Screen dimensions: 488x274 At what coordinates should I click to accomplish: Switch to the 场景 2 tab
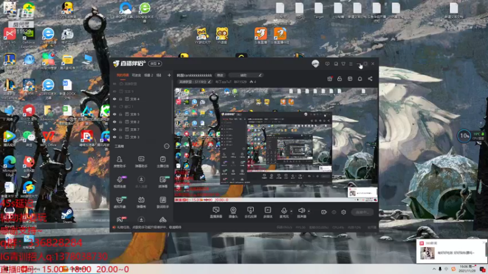tap(148, 75)
